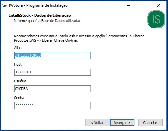Cancel the installation with Cancelar
Image resolution: width=168 pixels, height=131 pixels.
click(x=150, y=123)
